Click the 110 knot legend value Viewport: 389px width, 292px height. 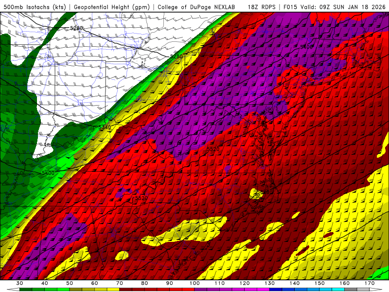tap(220, 283)
